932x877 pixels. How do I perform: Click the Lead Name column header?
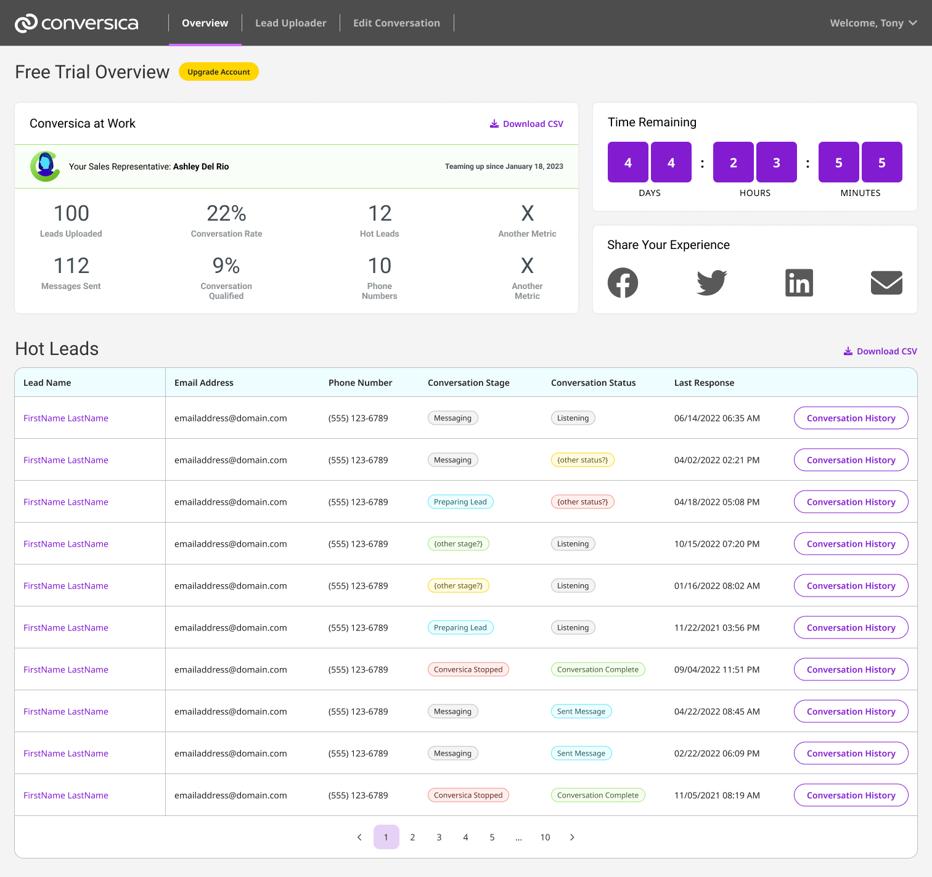pos(47,383)
